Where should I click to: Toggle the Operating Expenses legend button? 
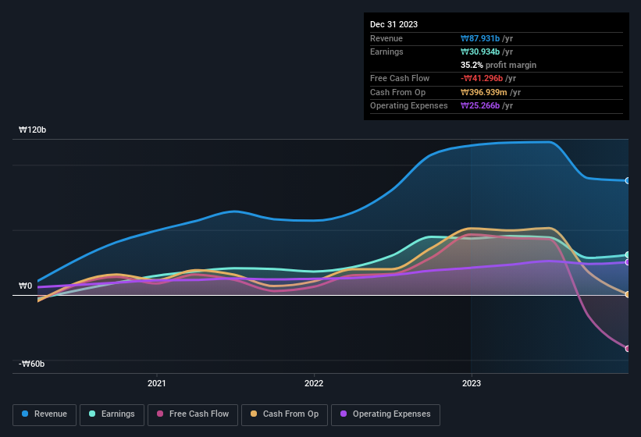pyautogui.click(x=386, y=414)
